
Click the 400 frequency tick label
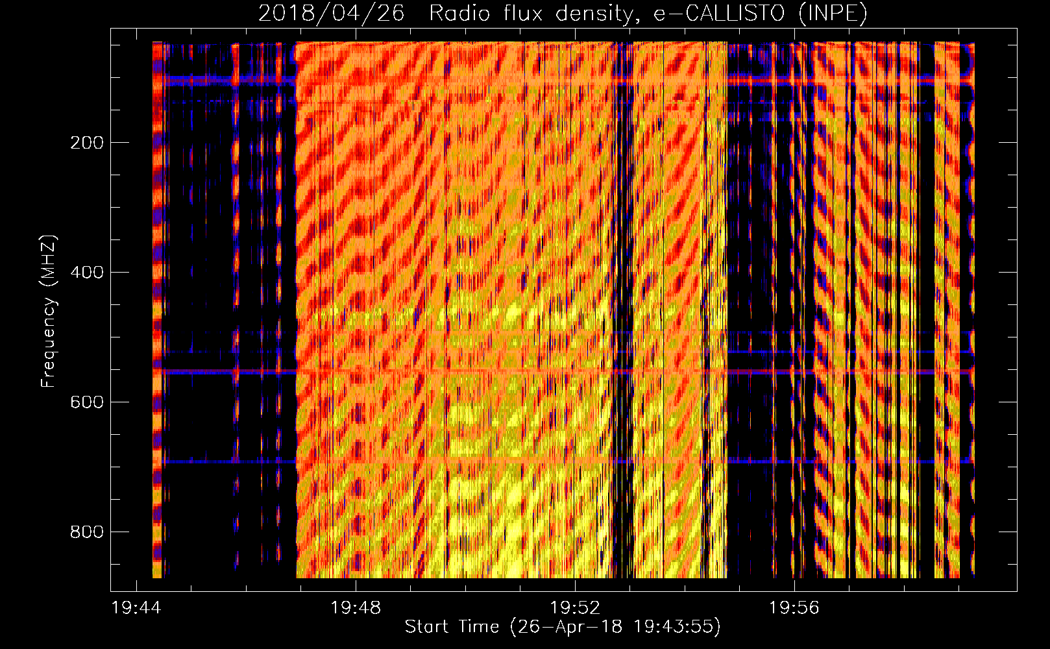point(87,273)
